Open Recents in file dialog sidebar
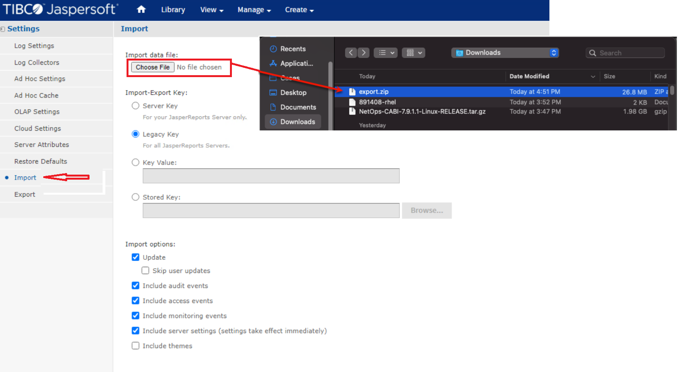 (292, 49)
